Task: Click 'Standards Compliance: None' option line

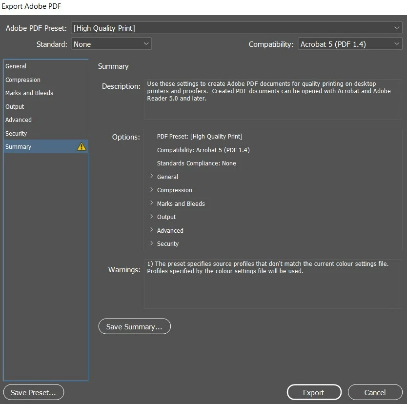Action: (197, 163)
